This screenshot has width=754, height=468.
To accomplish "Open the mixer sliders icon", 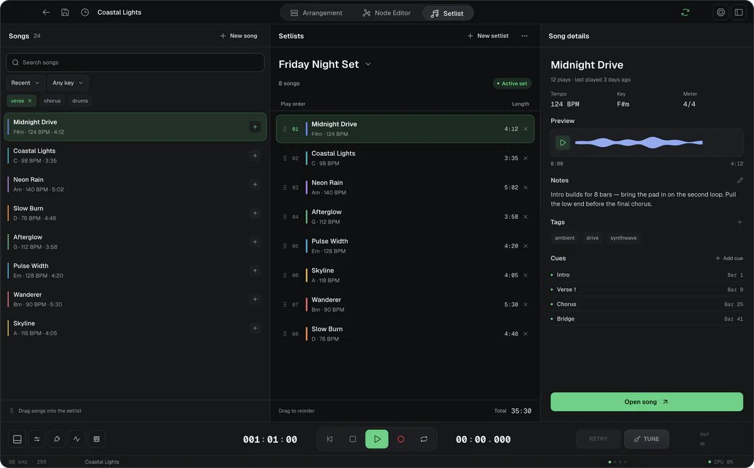I will coord(37,439).
